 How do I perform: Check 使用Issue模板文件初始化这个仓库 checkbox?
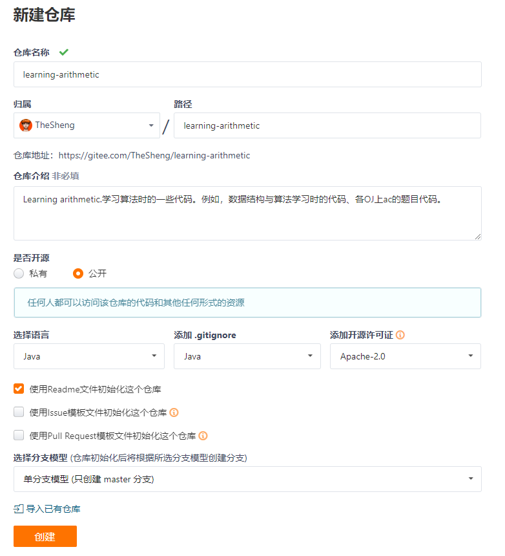coord(19,412)
